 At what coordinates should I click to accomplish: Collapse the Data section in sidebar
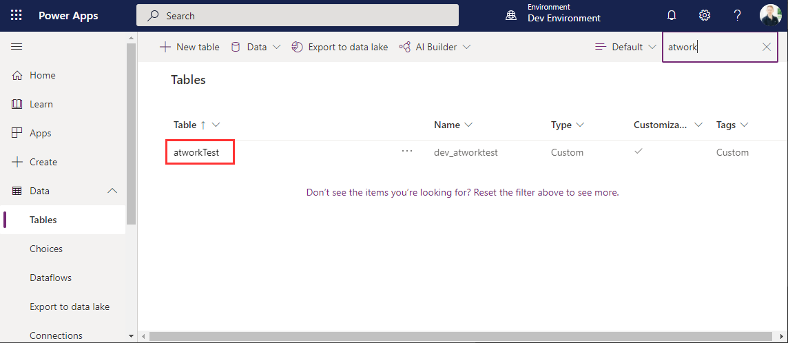(112, 191)
